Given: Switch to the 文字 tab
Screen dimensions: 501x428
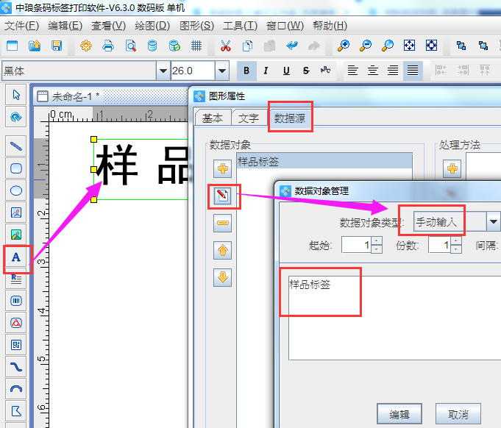Looking at the screenshot, I should click(249, 118).
